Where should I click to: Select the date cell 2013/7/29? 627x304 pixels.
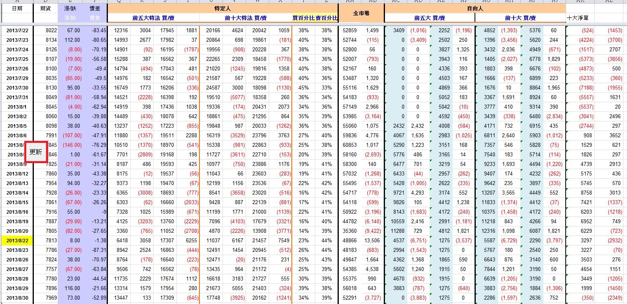17,78
